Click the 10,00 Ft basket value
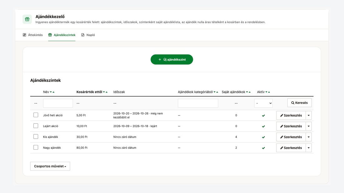This screenshot has width=344, height=193. coord(82,126)
